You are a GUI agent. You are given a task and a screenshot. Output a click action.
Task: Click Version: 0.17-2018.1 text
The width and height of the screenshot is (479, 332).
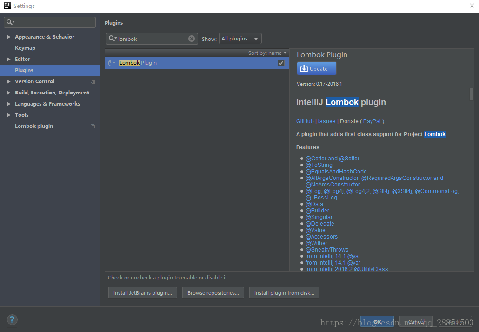319,84
